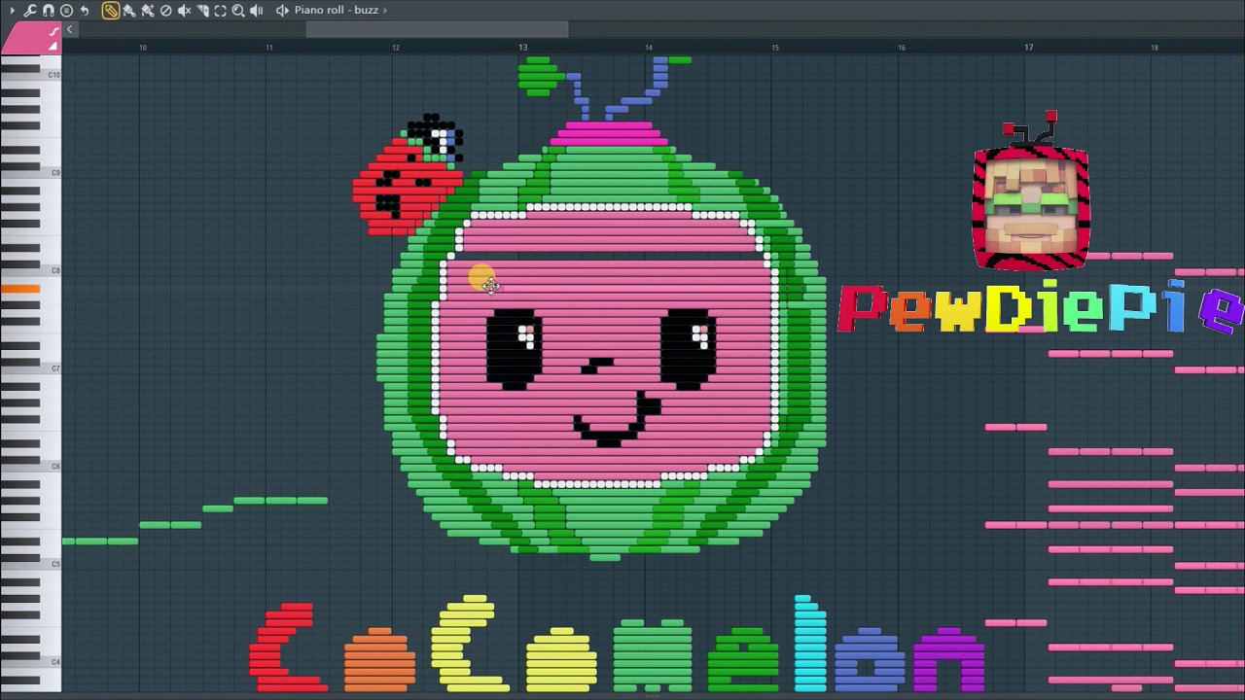
Task: Click bar 16 on the timeline ruler
Action: pos(902,48)
